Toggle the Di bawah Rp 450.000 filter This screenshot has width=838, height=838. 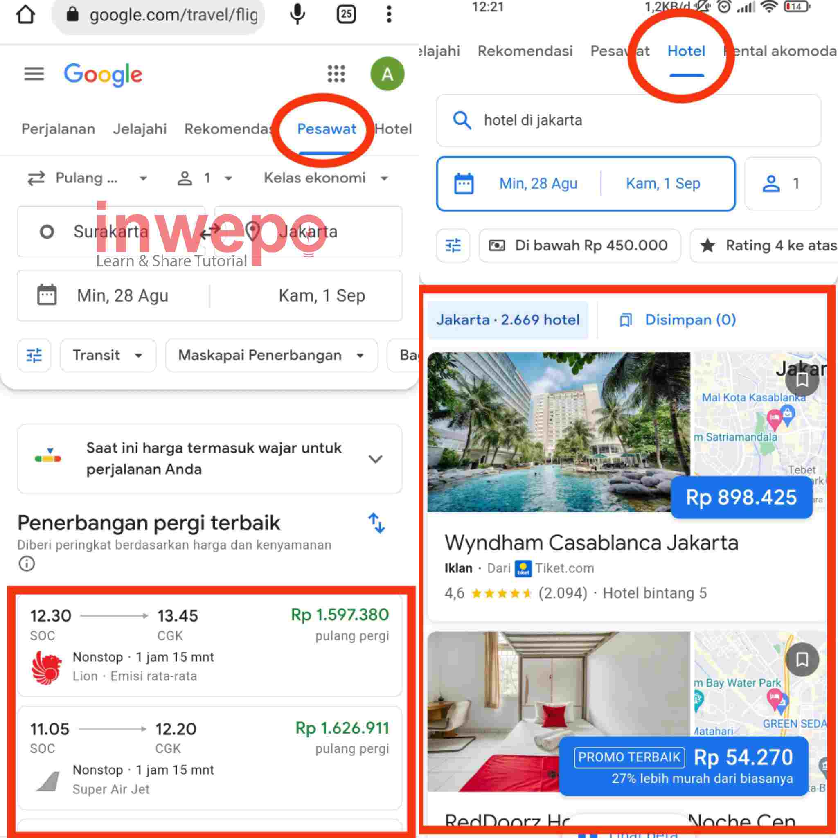(x=579, y=246)
